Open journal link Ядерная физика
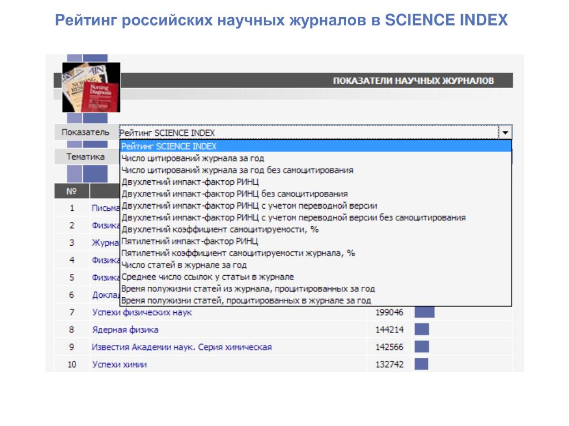The height and width of the screenshot is (426, 569). pos(125,329)
